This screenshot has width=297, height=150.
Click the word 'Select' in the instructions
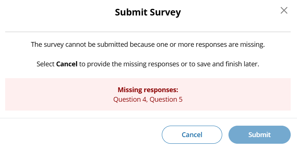point(46,64)
